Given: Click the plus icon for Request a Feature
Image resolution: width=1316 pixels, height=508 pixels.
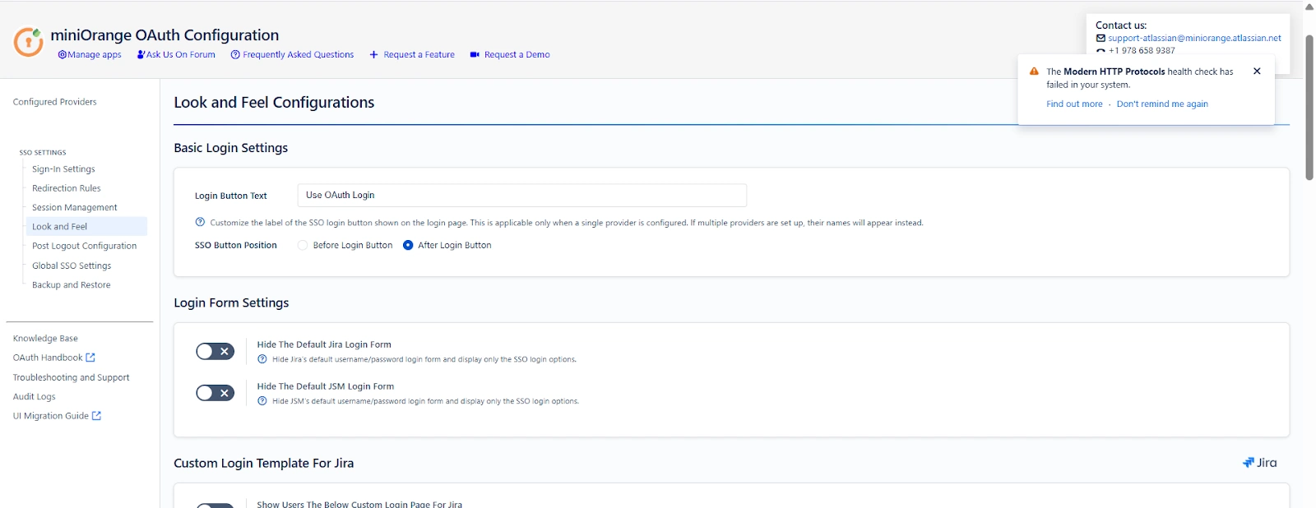Looking at the screenshot, I should tap(373, 55).
